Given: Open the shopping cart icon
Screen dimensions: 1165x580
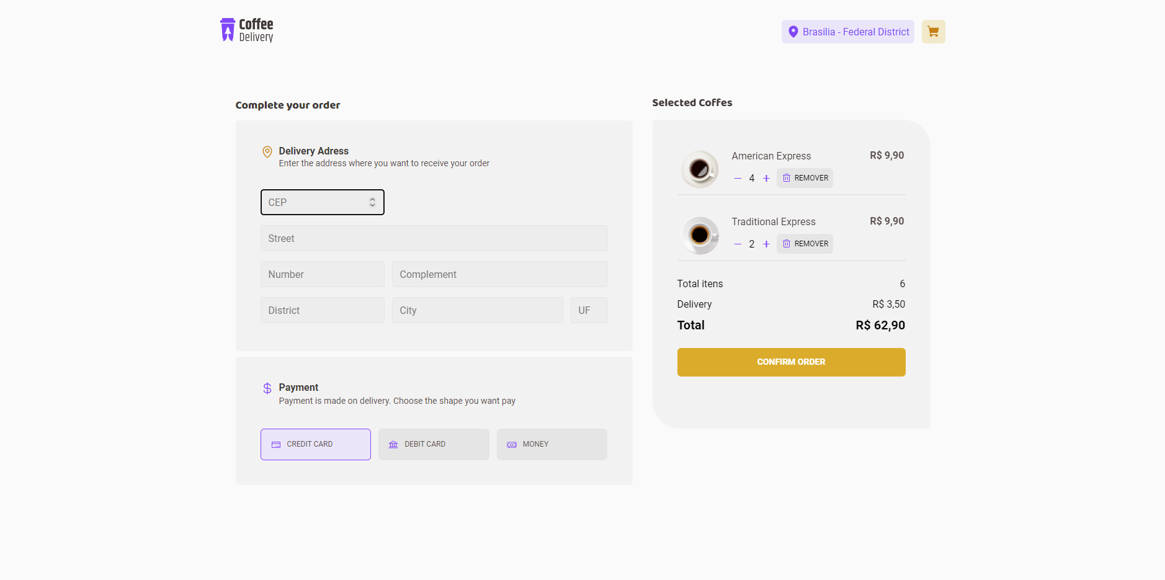Looking at the screenshot, I should [x=933, y=32].
